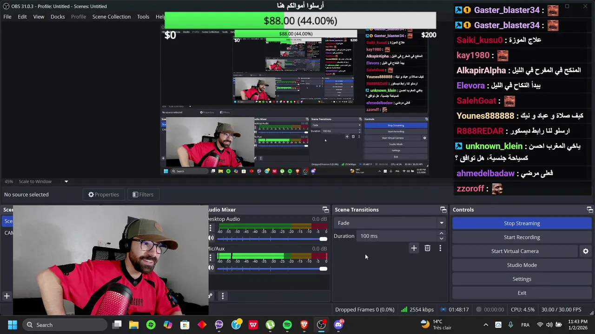
Task: Open Spotify from taskbar
Action: (287, 325)
